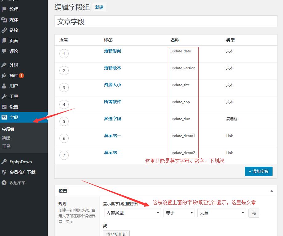Click the blue 添加字段 button
Image resolution: width=283 pixels, height=236 pixels.
(259, 171)
